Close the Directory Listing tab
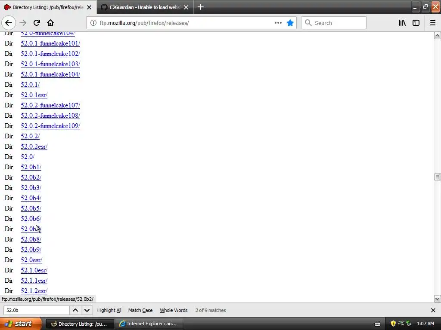441x330 pixels. [89, 7]
